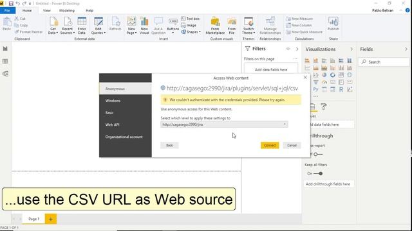Toggle the Filters pane eye icon
This screenshot has height=231, width=412.
coord(288,49)
